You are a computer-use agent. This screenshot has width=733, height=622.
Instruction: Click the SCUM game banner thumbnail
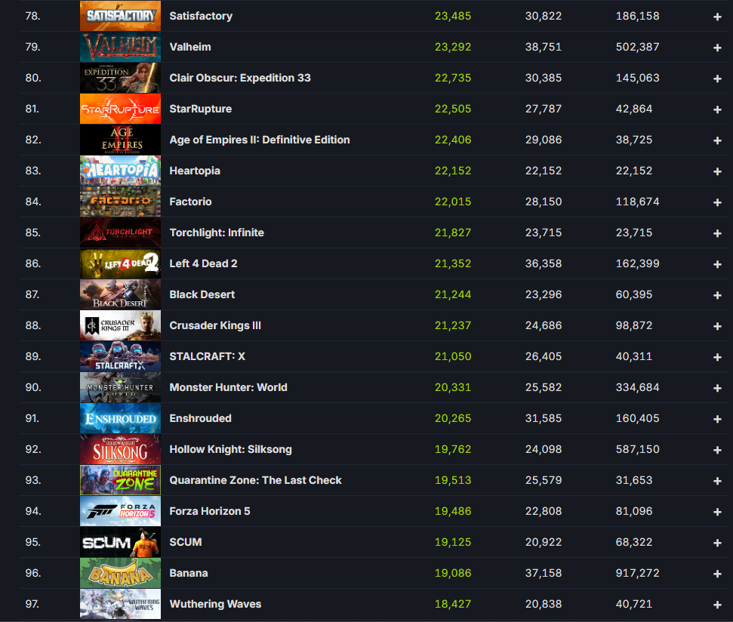[120, 542]
